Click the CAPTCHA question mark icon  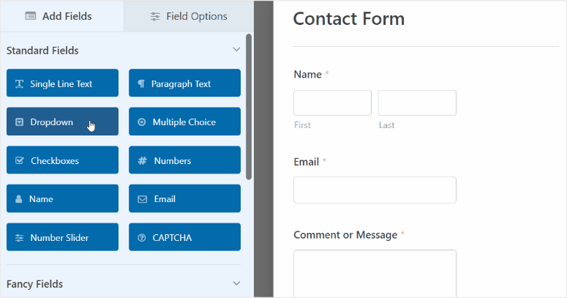click(x=142, y=237)
